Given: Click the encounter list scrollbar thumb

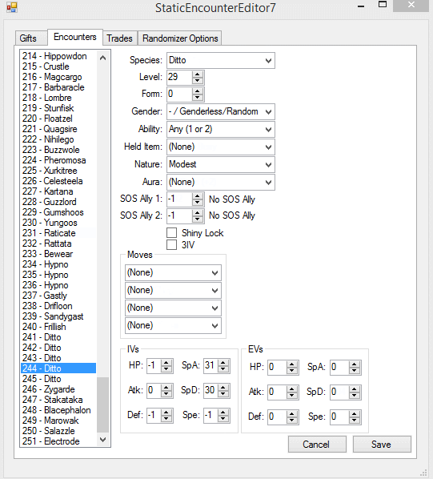Looking at the screenshot, I should (x=102, y=405).
